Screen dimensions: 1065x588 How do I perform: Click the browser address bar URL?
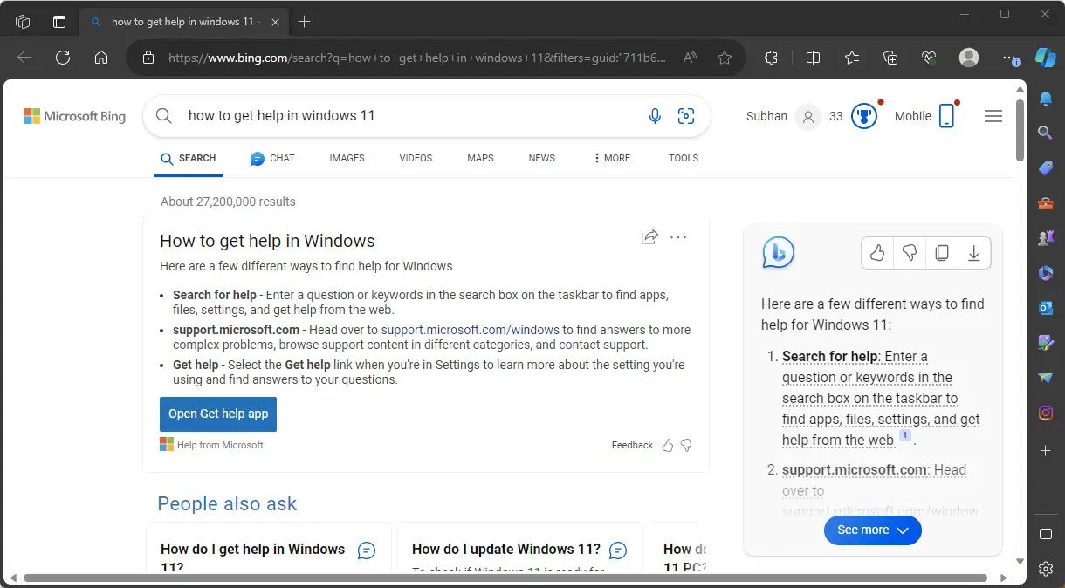[x=417, y=58]
